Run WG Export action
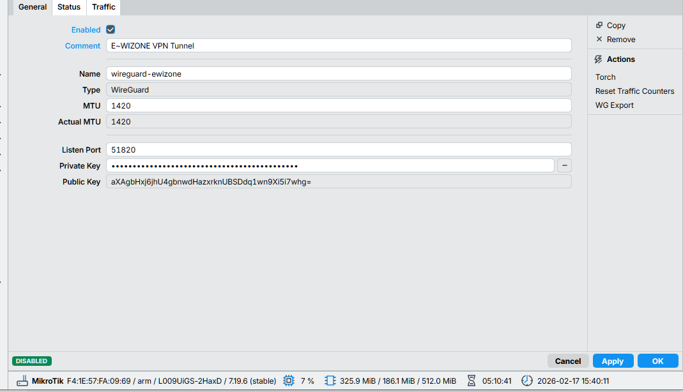 pyautogui.click(x=613, y=105)
